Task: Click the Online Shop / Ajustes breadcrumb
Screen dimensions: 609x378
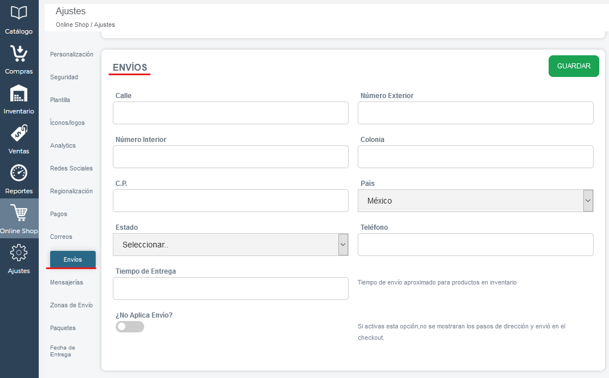Action: 85,25
